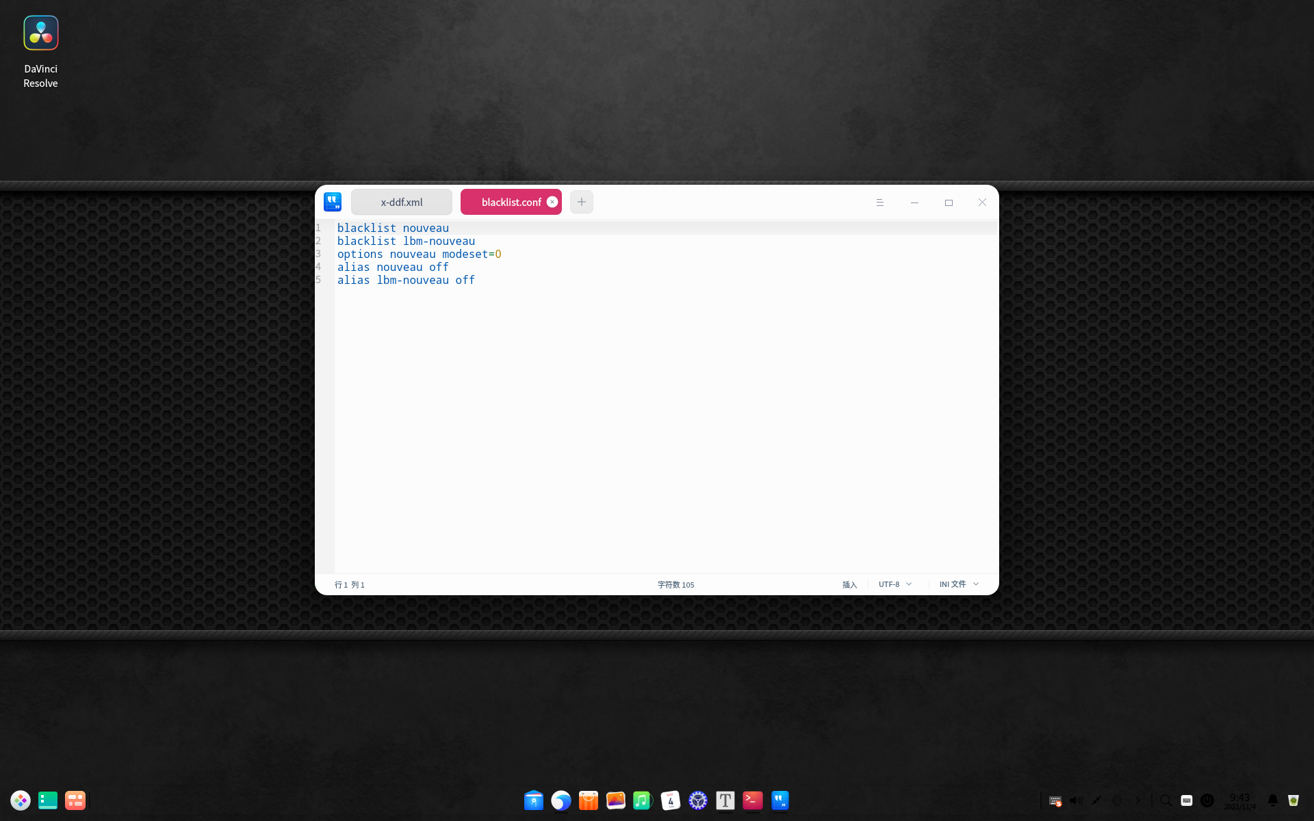Click the text editor app logo

(x=333, y=202)
